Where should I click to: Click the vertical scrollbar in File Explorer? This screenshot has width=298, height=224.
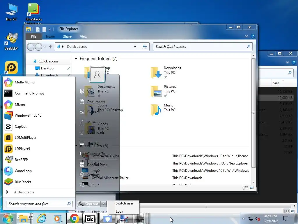tap(253, 113)
